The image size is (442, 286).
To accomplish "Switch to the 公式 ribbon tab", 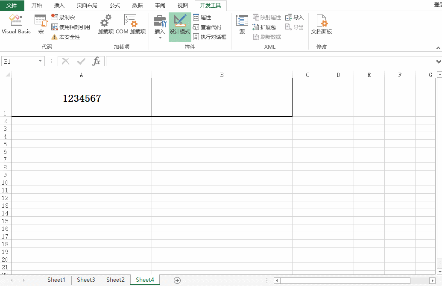I will 114,5.
